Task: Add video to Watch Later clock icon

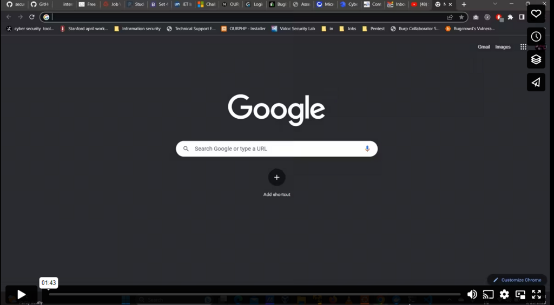Action: click(536, 36)
